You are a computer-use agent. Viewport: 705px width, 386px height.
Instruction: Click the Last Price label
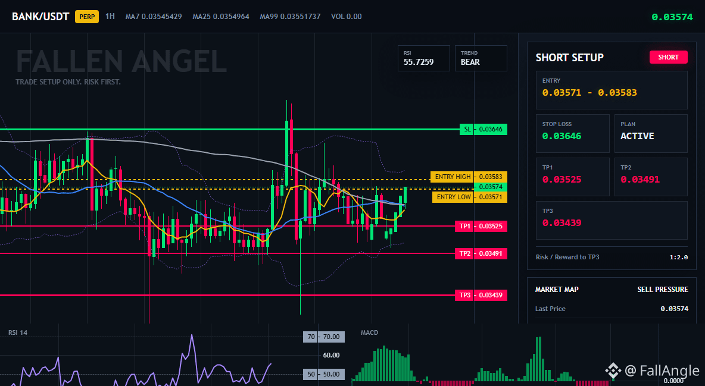(x=550, y=309)
